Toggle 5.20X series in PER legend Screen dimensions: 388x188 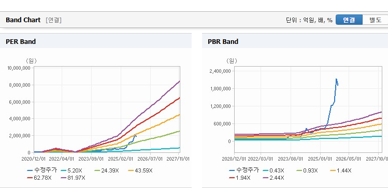click(71, 170)
